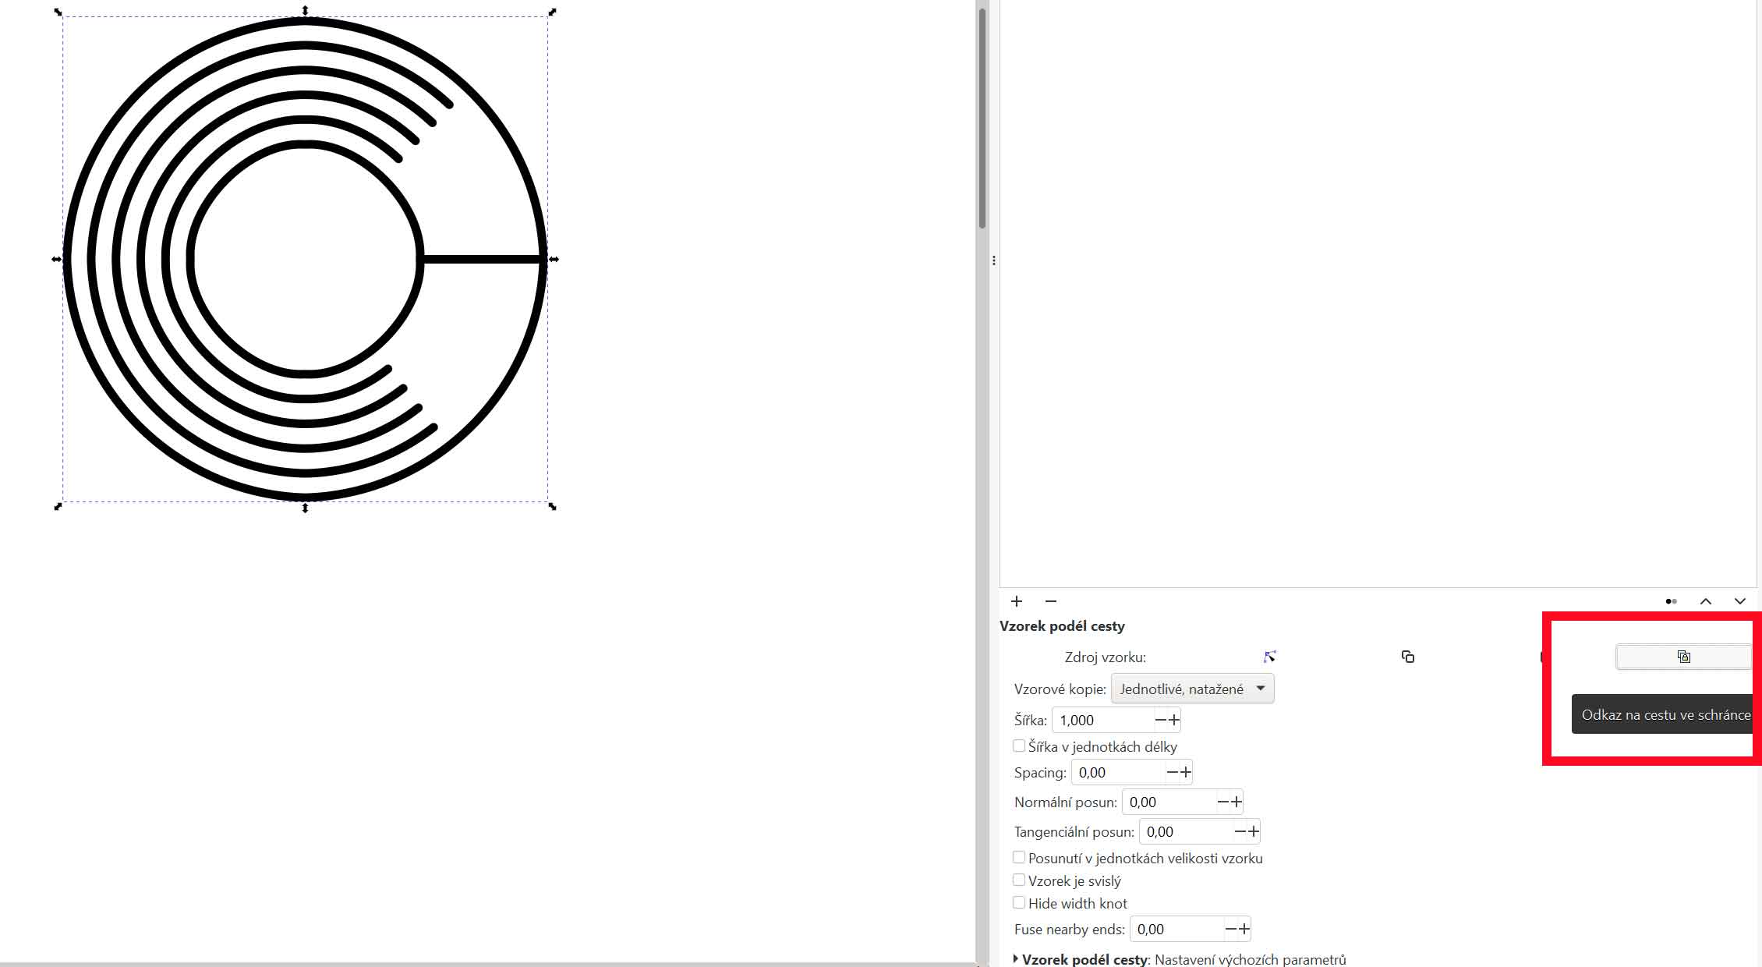Image resolution: width=1762 pixels, height=967 pixels.
Task: Click link to clipboard path button
Action: pos(1683,657)
